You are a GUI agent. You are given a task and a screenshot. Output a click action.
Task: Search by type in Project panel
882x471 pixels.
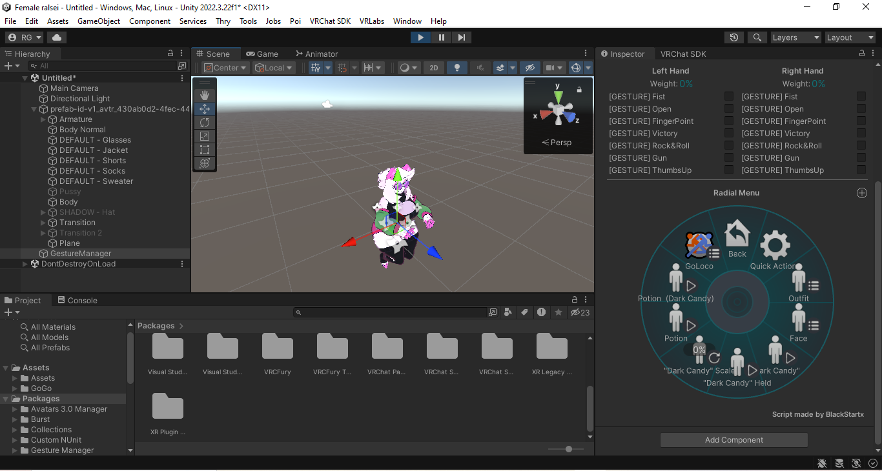coord(508,312)
